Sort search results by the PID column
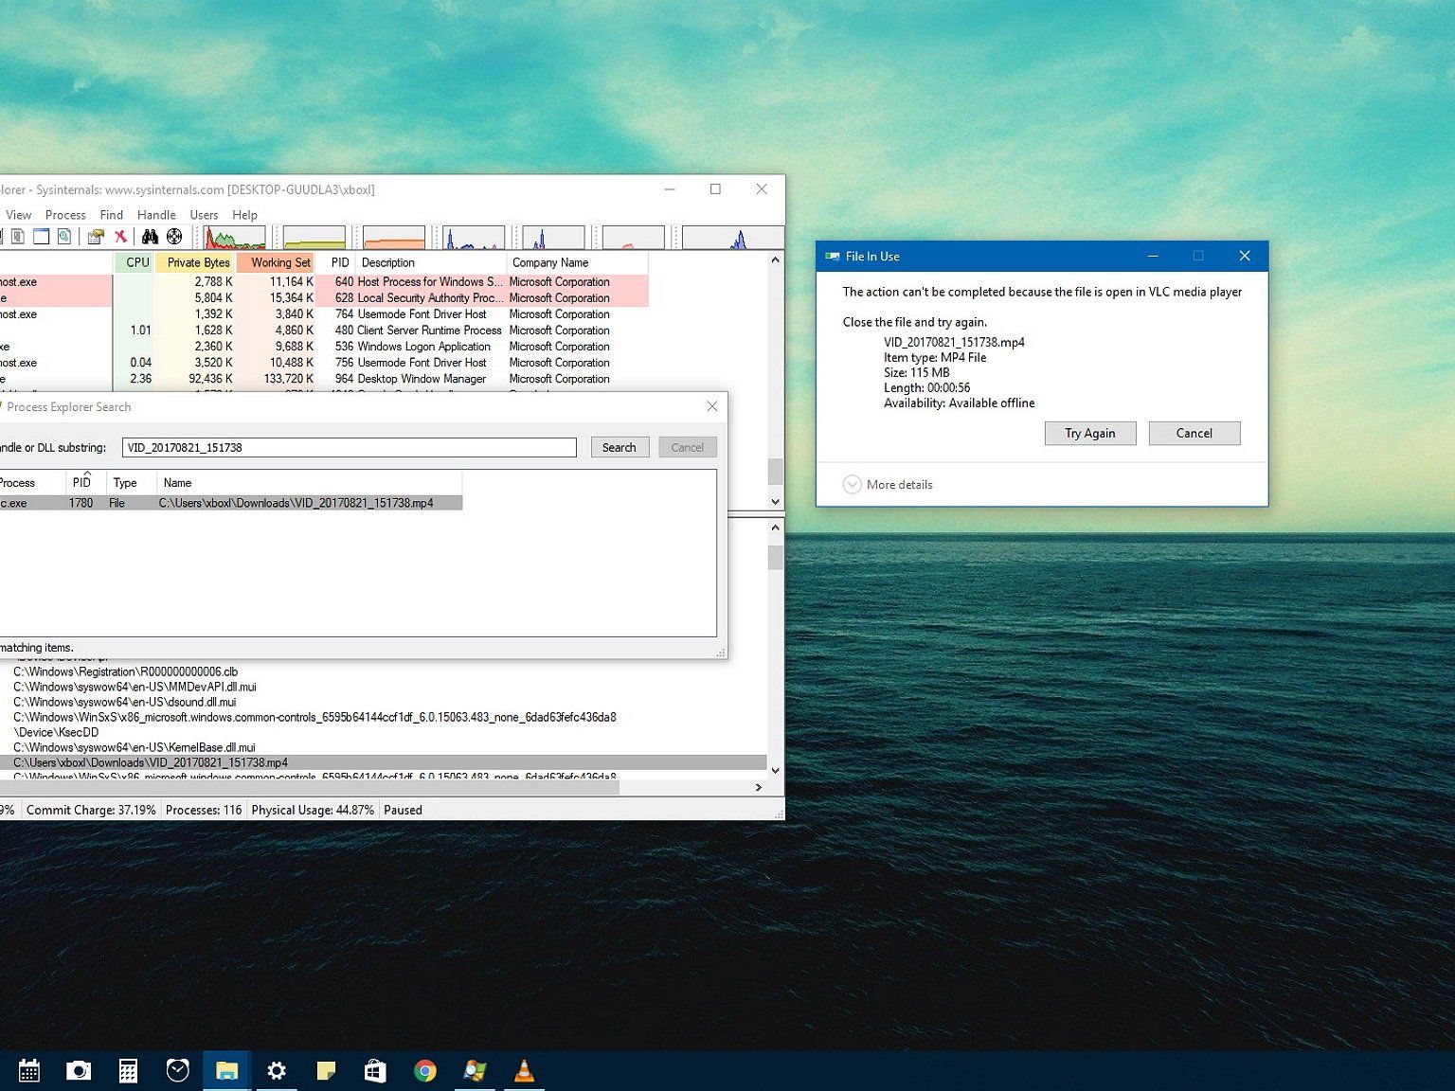Viewport: 1455px width, 1091px height. [x=82, y=483]
